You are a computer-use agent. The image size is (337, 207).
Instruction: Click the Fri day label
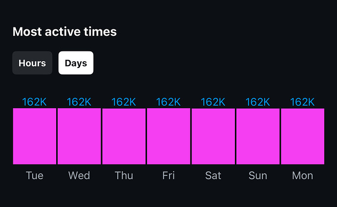tap(168, 175)
